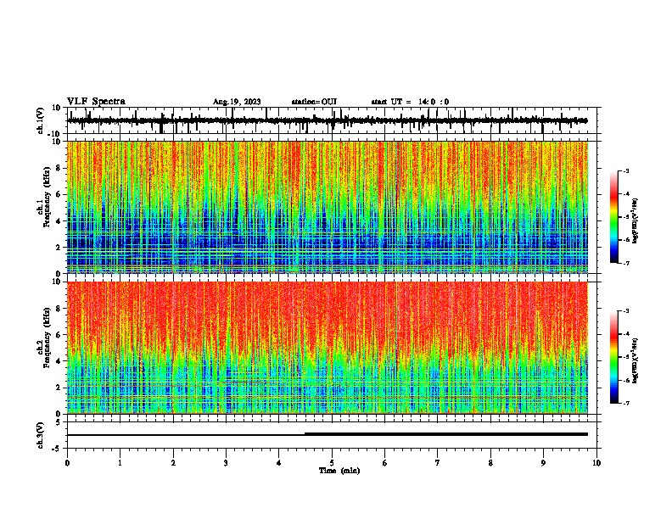672x519 pixels.
Task: Click the "6" tick on the time axis
Action: (385, 463)
